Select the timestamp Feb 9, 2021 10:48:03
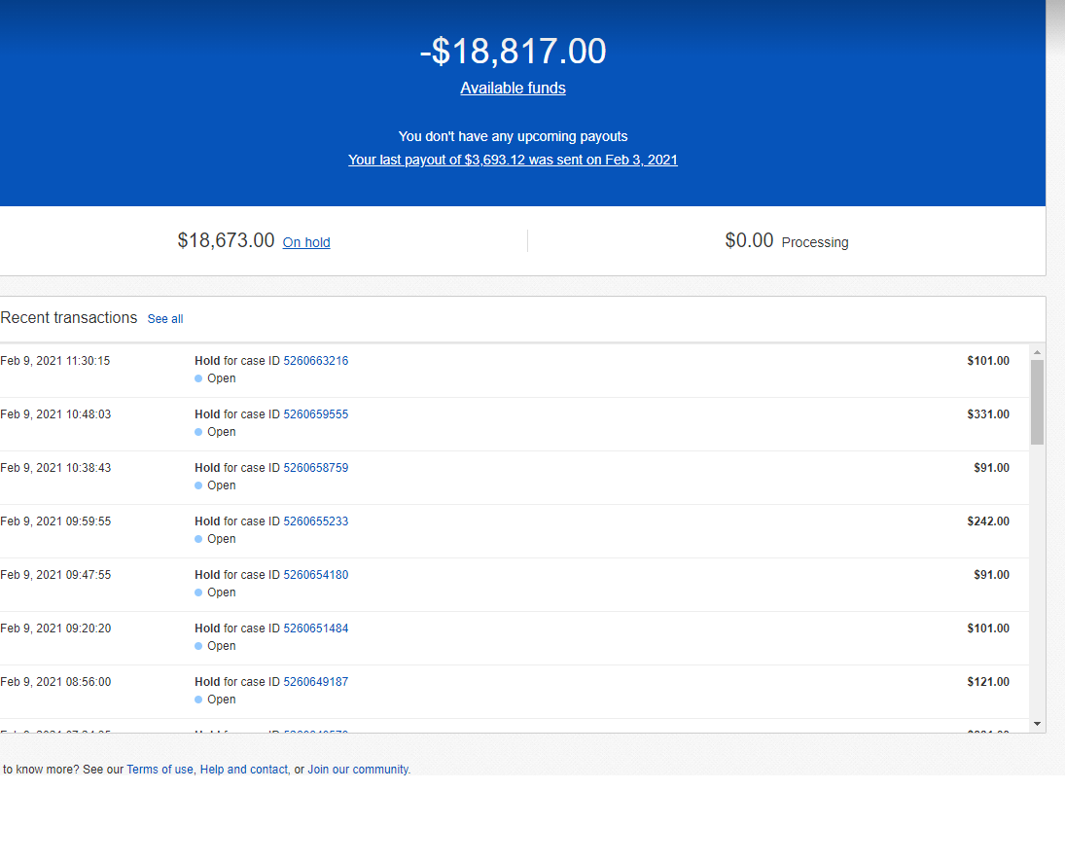The height and width of the screenshot is (862, 1065). tap(55, 414)
